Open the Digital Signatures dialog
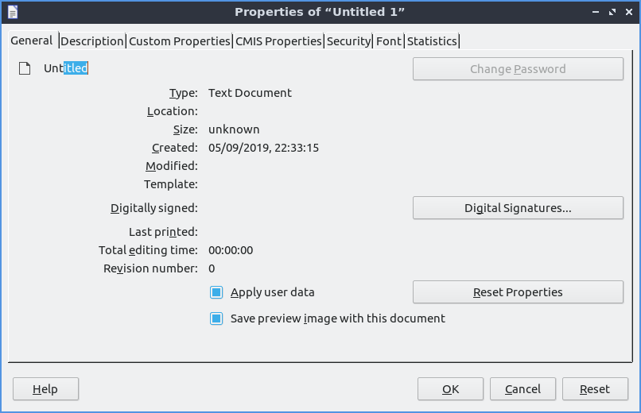The width and height of the screenshot is (641, 413). (x=518, y=208)
